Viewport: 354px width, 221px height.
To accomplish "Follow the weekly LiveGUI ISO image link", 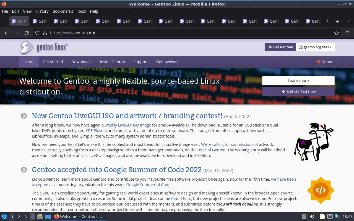I will click(x=128, y=125).
